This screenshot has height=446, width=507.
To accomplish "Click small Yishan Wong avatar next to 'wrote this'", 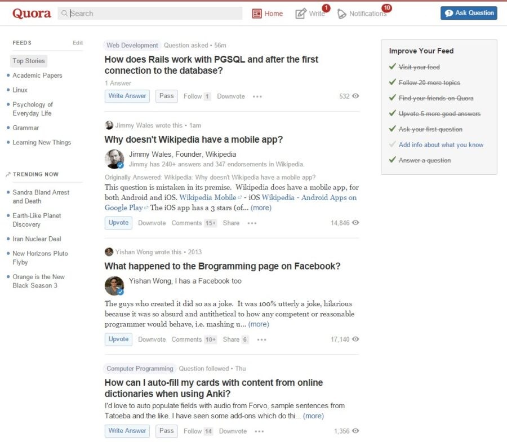I will click(109, 251).
